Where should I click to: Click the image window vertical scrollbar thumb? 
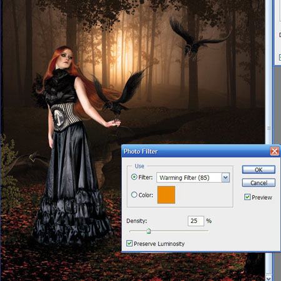click(x=269, y=128)
